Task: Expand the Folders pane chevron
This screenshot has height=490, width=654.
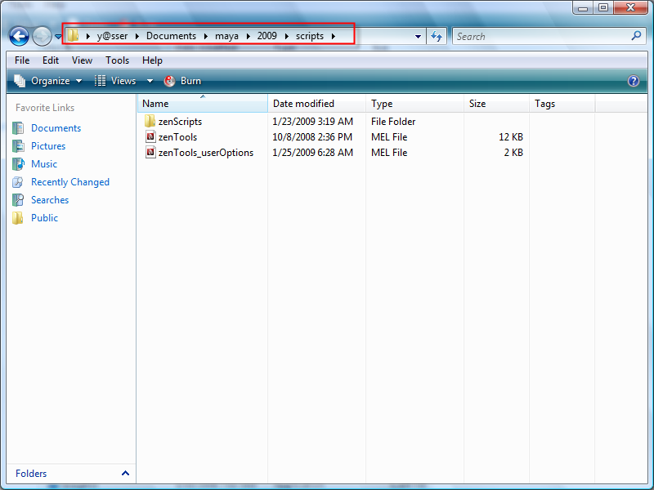Action: coord(125,474)
